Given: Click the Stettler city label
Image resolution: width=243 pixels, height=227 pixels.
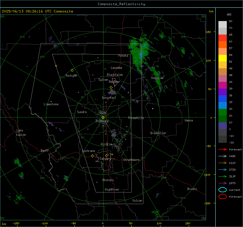Looking at the screenshot, I should point(157,78).
